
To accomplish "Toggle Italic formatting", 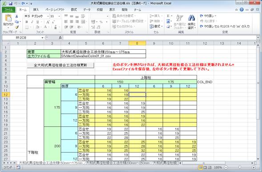I will click(32, 22).
